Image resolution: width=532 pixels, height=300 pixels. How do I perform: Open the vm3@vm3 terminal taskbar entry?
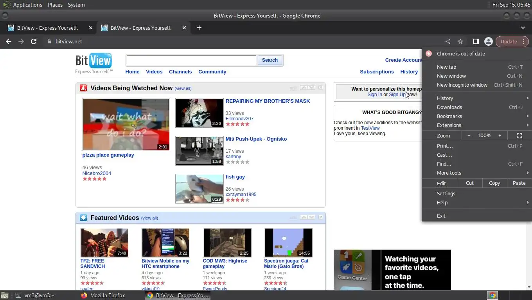(x=35, y=295)
